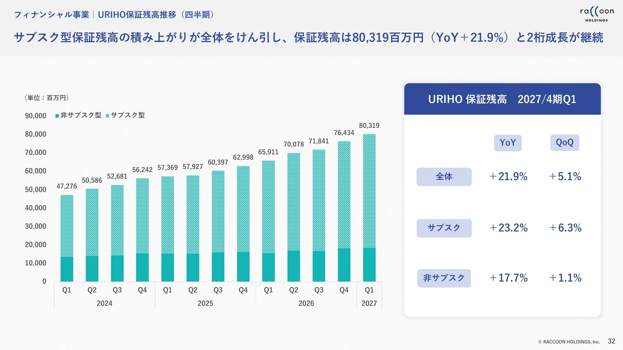Image resolution: width=623 pixels, height=350 pixels.
Task: Click the 全体 row label
Action: point(444,177)
